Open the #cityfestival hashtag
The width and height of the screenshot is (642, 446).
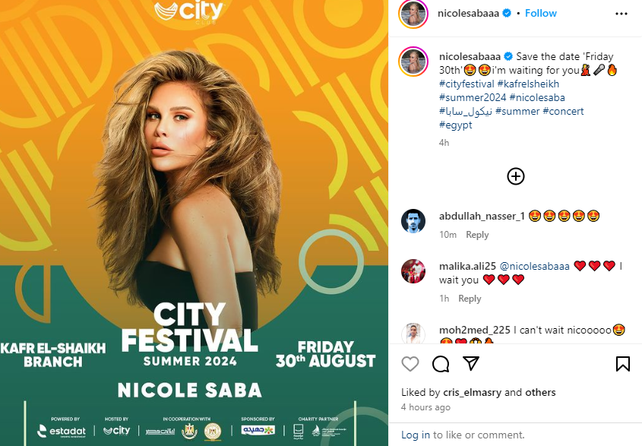coord(466,84)
